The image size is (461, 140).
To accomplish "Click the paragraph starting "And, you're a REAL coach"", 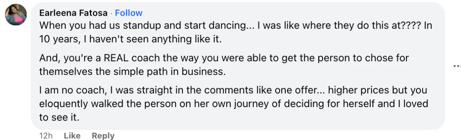I will coord(224,65).
